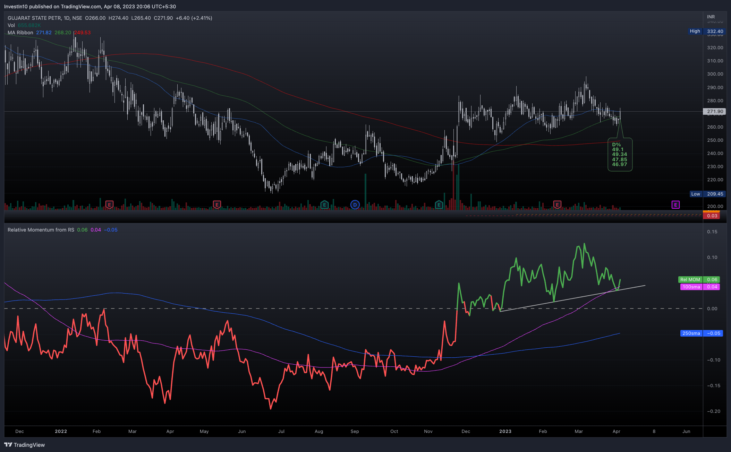Image resolution: width=731 pixels, height=452 pixels.
Task: Click the blue MA value 271.82
Action: point(44,33)
